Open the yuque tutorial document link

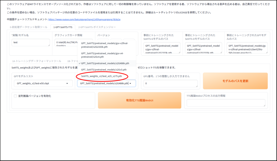(84, 20)
